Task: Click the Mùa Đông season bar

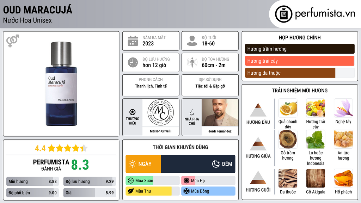Action: click(208, 191)
